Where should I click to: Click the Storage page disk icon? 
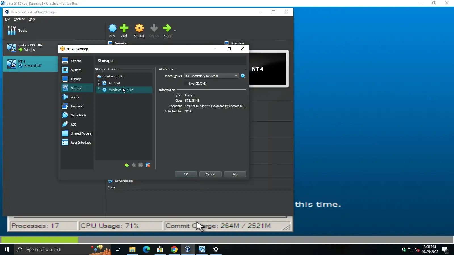tap(65, 88)
